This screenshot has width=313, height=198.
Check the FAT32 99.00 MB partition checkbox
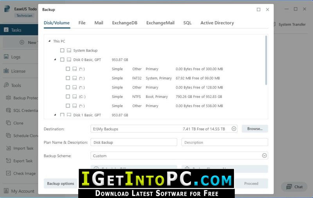point(68,78)
